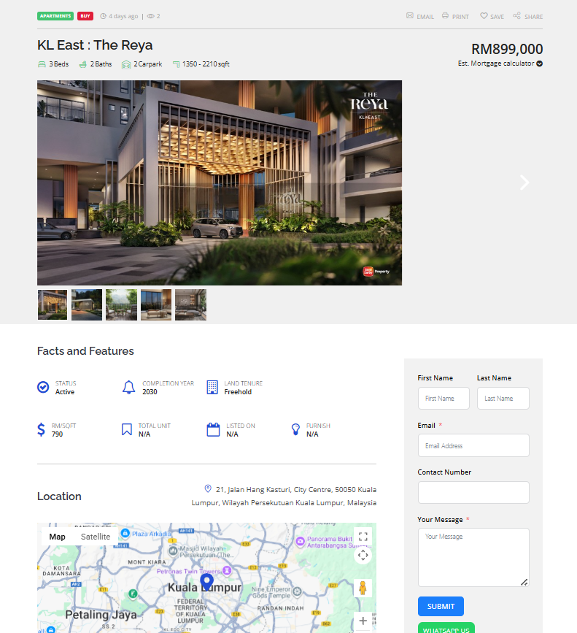Open the second gallery thumbnail
The image size is (577, 633).
tap(87, 304)
